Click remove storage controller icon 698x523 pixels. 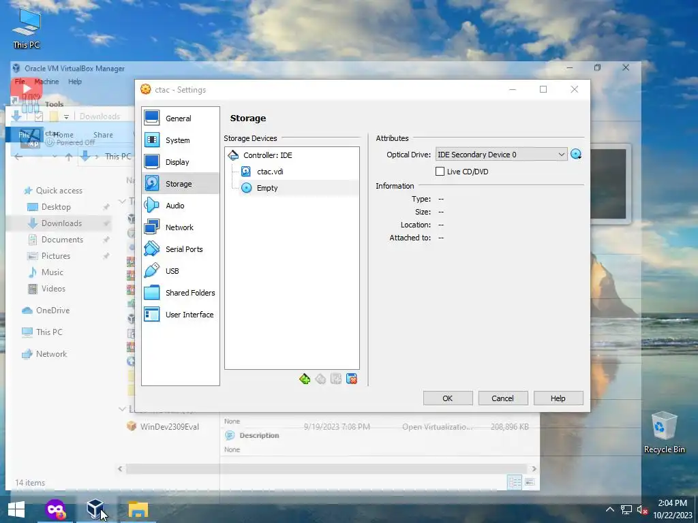(320, 379)
